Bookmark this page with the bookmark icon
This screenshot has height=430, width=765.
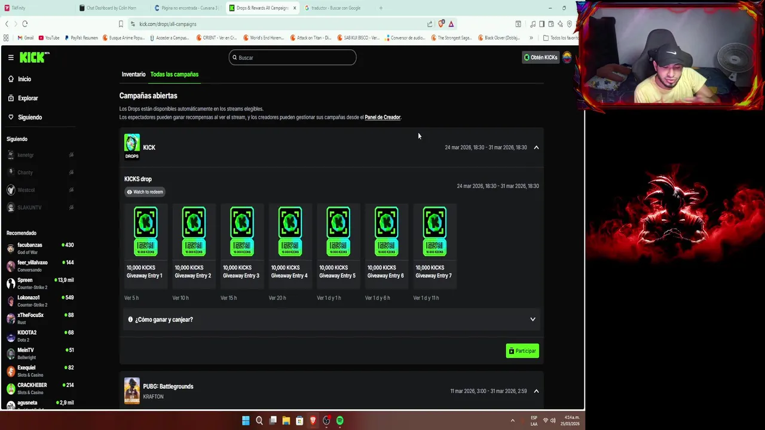121,24
